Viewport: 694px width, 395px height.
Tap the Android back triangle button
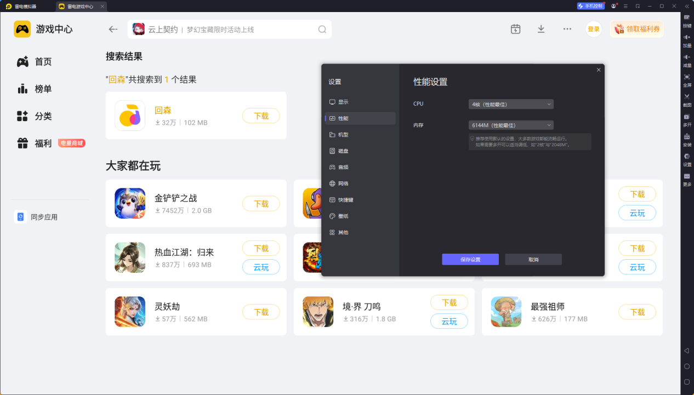pyautogui.click(x=686, y=350)
